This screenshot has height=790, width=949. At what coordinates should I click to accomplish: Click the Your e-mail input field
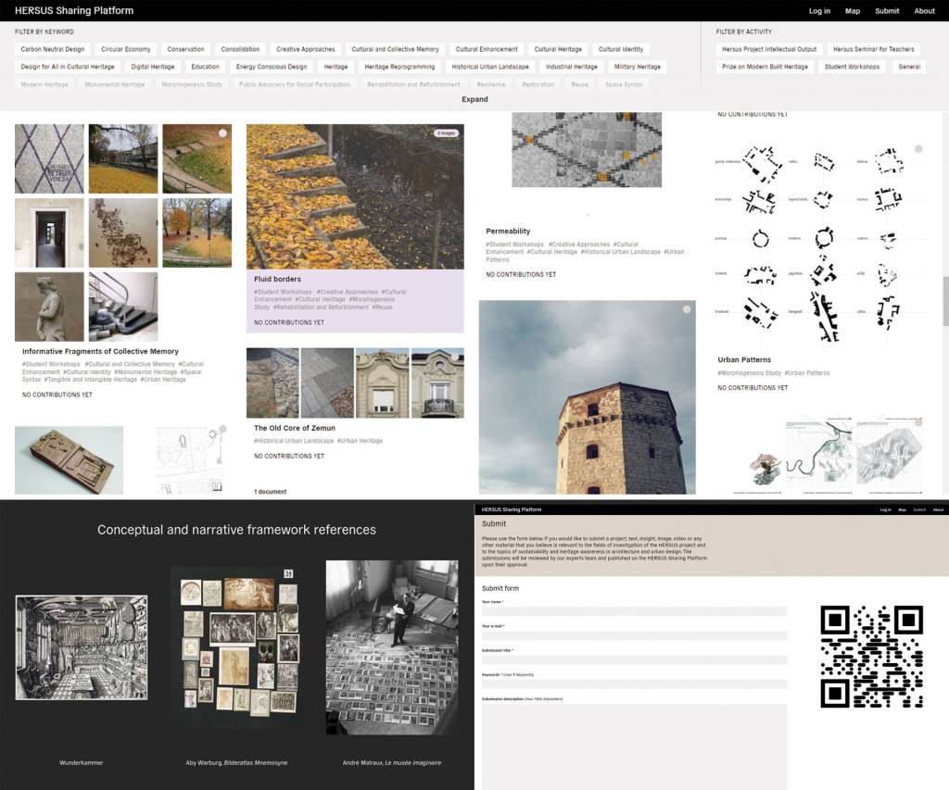tap(634, 635)
